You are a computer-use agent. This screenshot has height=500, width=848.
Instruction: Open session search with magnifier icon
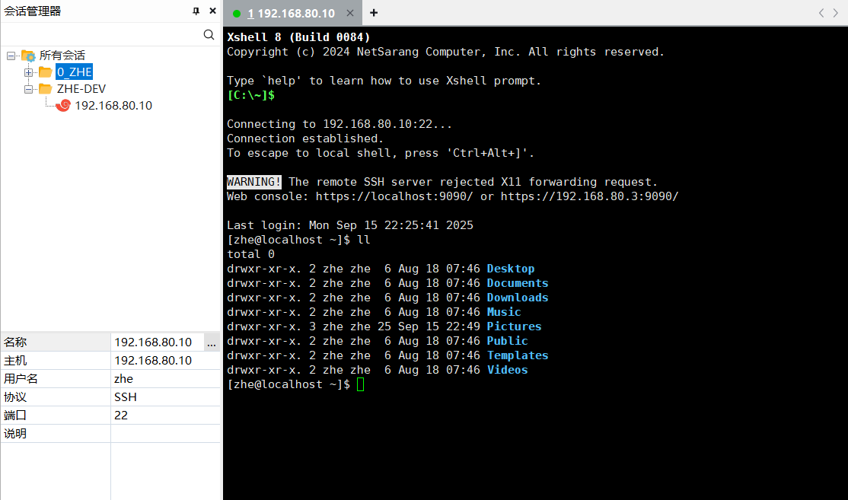pyautogui.click(x=209, y=34)
